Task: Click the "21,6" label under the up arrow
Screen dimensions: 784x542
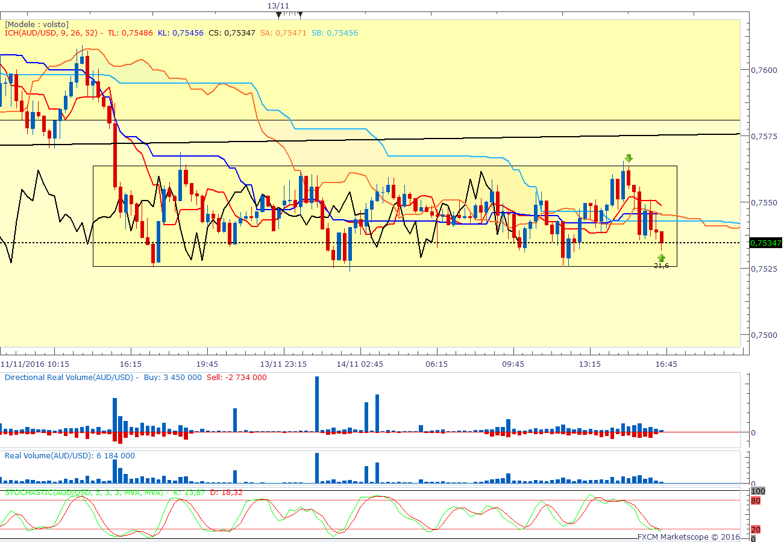Action: 661,266
